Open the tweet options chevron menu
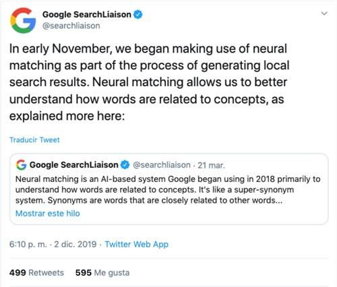Screen dimensions: 337x287 pos(324,13)
